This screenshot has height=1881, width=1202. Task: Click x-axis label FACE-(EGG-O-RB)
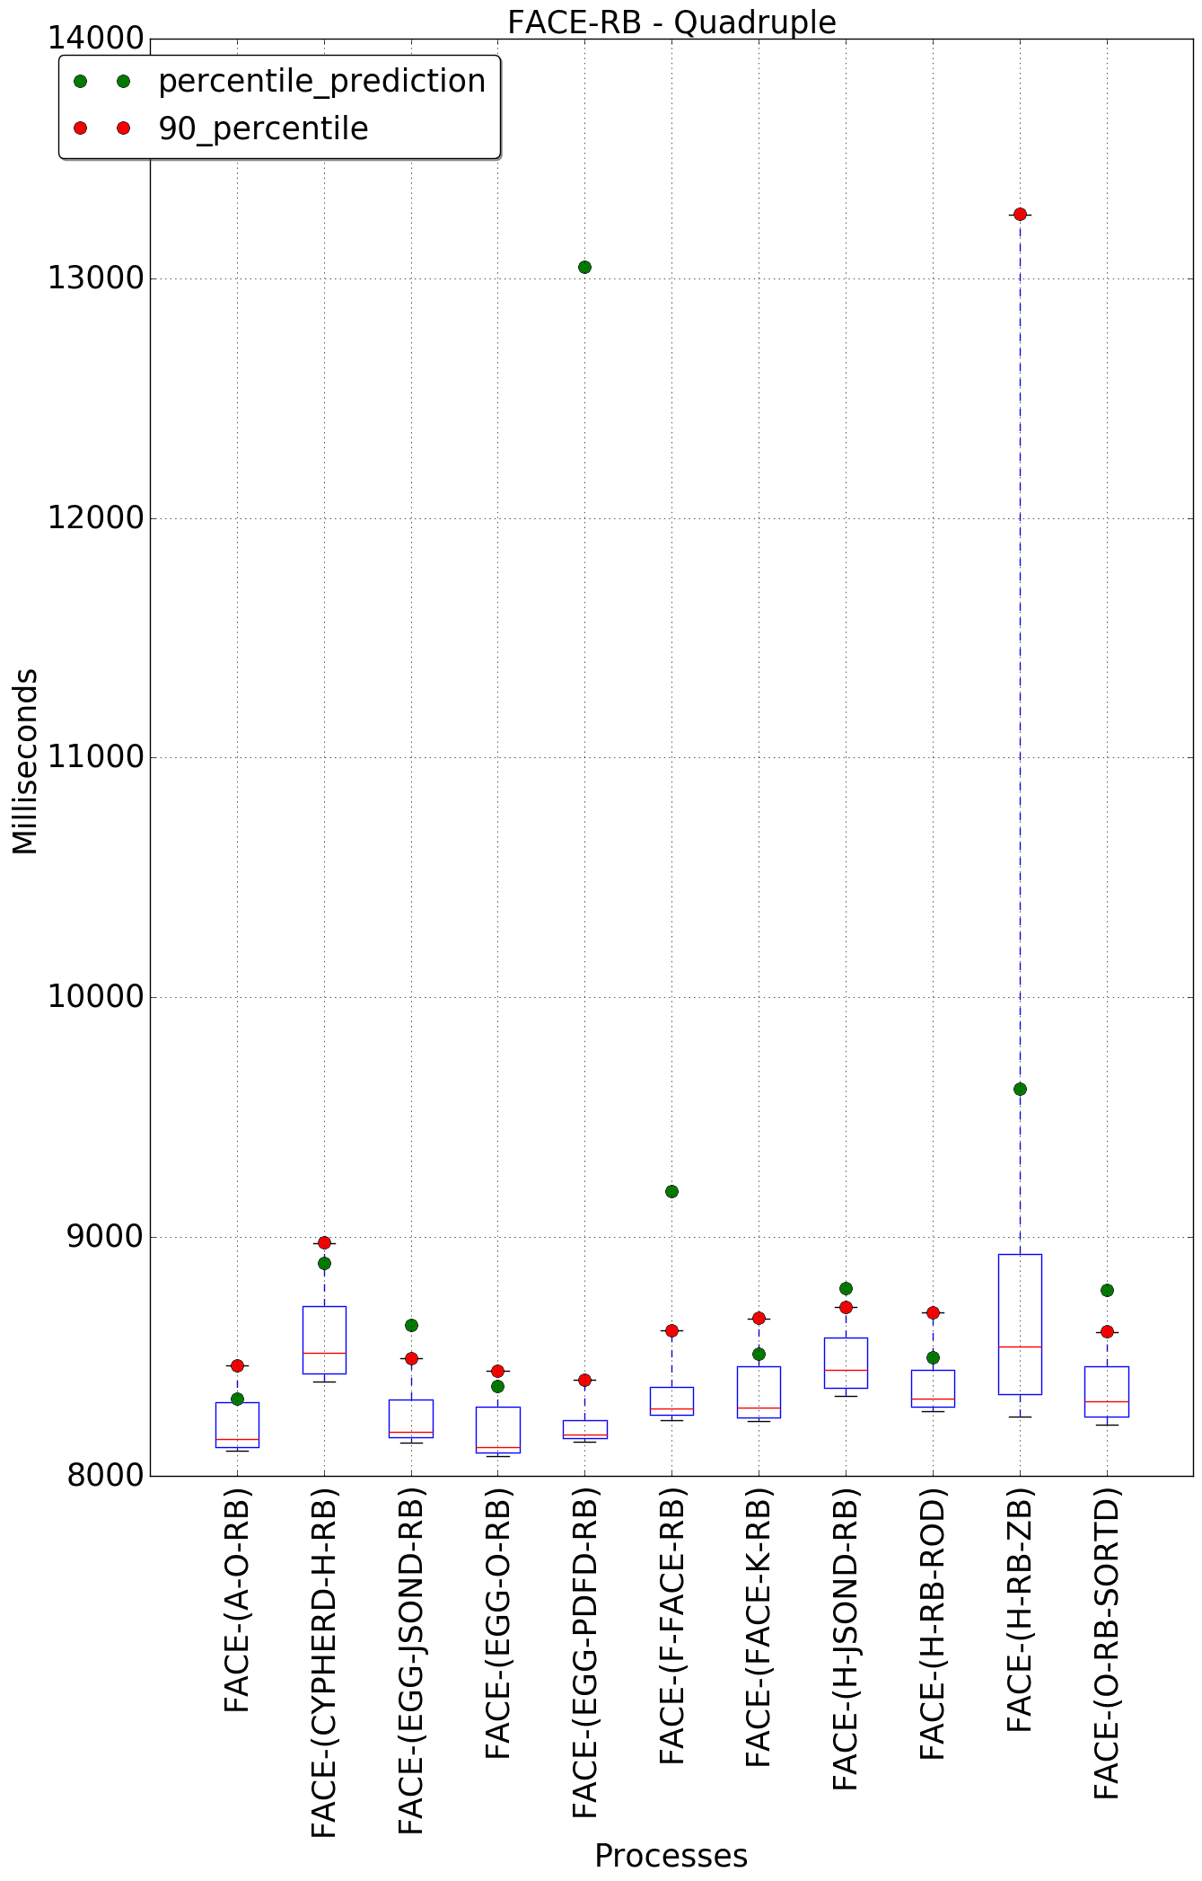coord(498,1624)
